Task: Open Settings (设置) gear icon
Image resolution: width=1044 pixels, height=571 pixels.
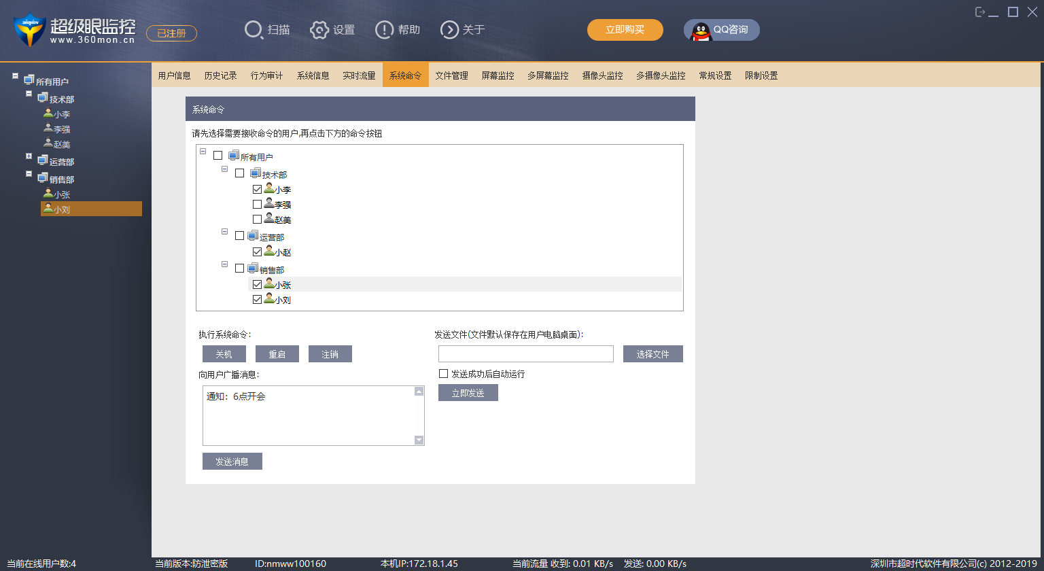Action: point(319,30)
